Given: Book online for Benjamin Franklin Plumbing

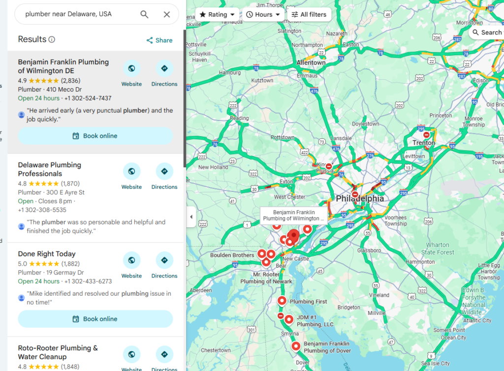Looking at the screenshot, I should coord(95,136).
